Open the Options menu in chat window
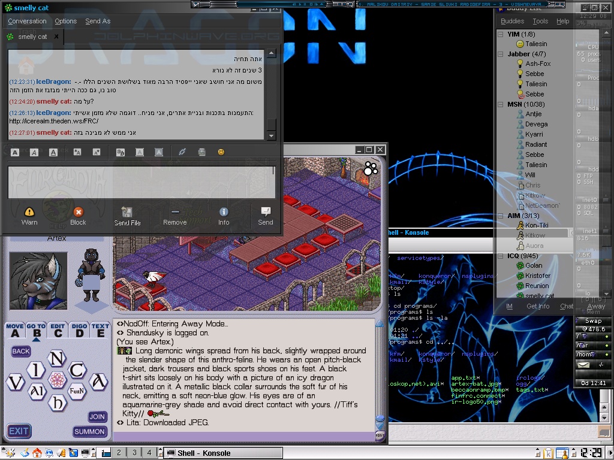 66,21
